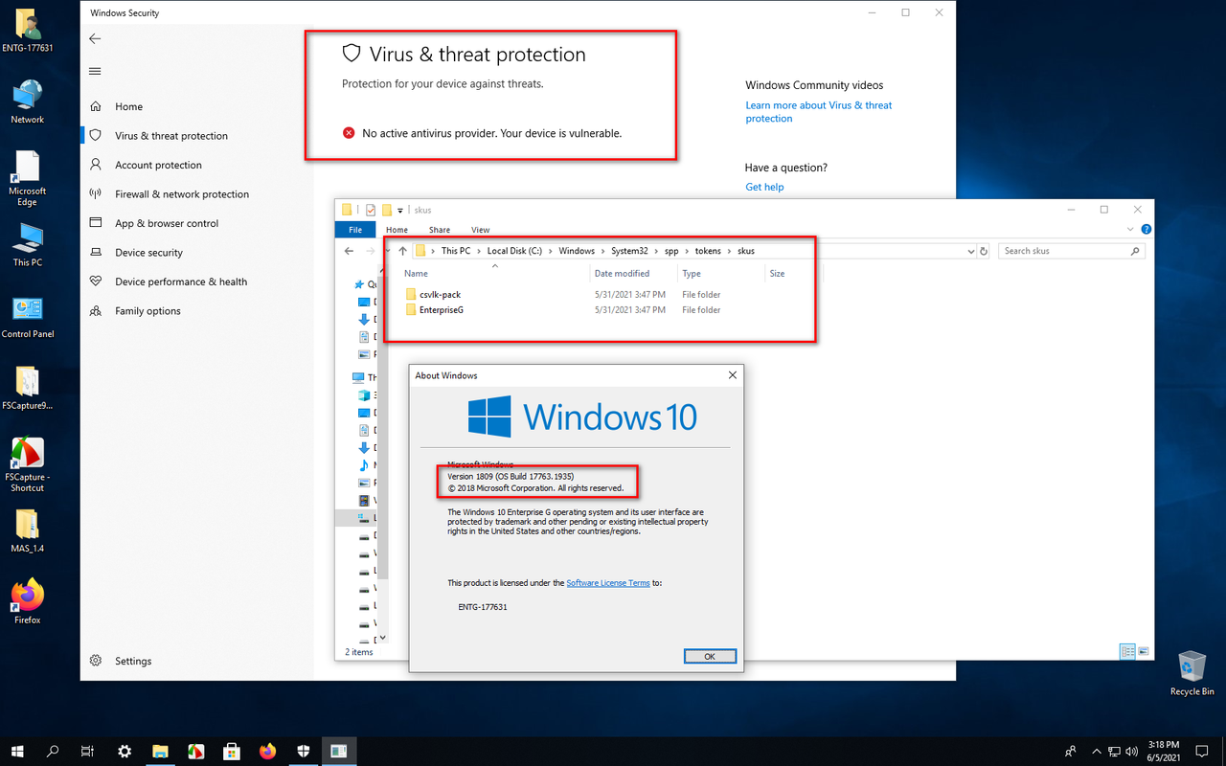Open the Share ribbon tab in File Explorer

(x=440, y=230)
